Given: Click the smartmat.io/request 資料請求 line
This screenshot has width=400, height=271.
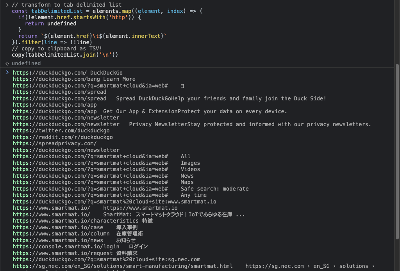Looking at the screenshot, I should coord(75,253).
